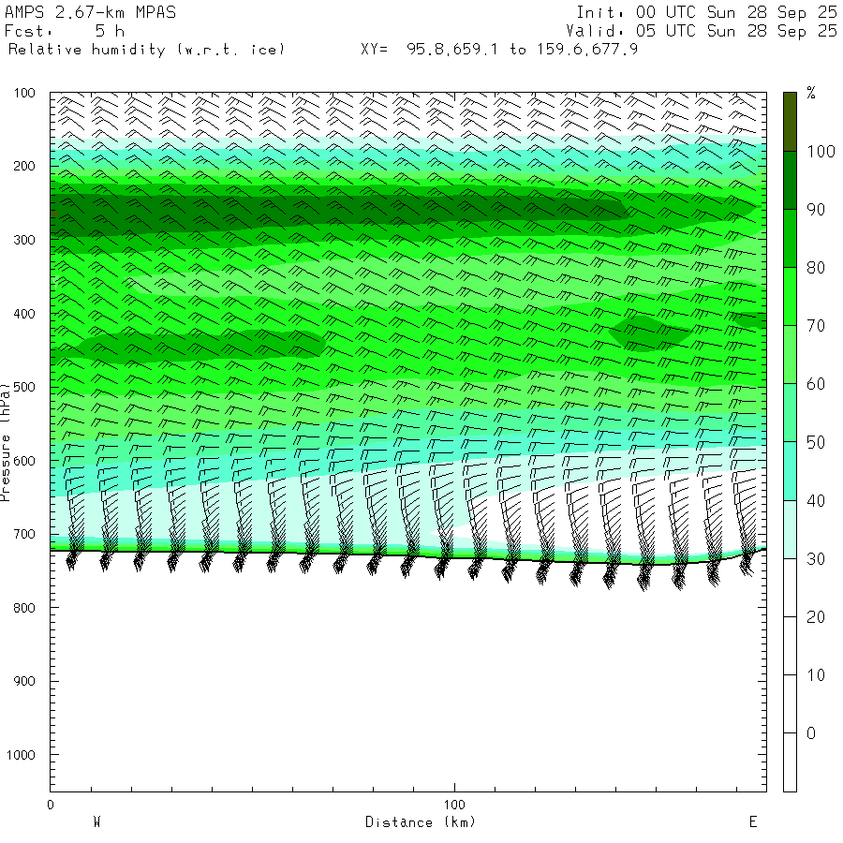Click the 'E' east endpoint label

point(753,822)
